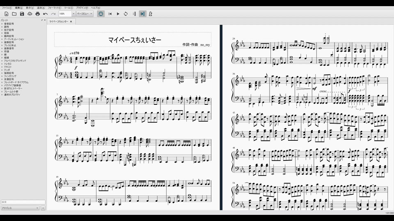The width and height of the screenshot is (394, 221).
Task: Open the 表示 menu
Action: coord(30,8)
